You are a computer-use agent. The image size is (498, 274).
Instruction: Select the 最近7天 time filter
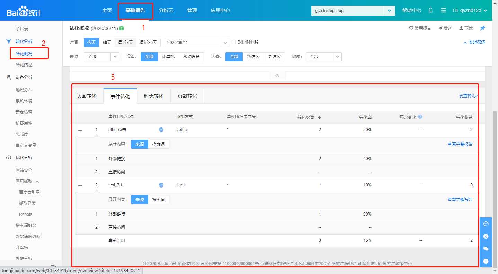(125, 43)
